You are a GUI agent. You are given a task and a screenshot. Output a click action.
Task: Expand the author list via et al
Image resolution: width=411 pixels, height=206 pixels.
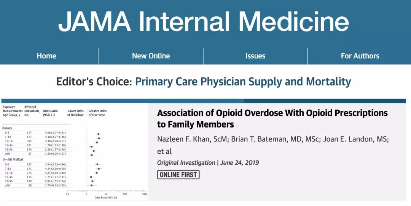click(x=164, y=151)
